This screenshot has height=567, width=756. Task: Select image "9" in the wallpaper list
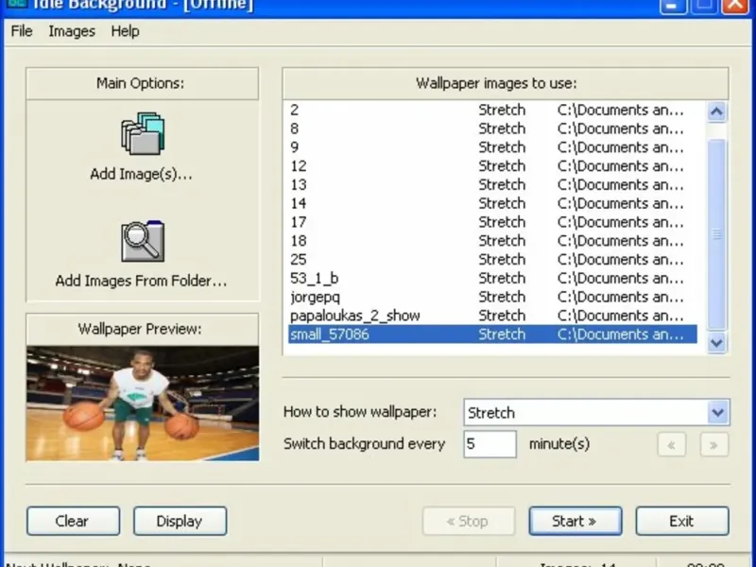(492, 147)
